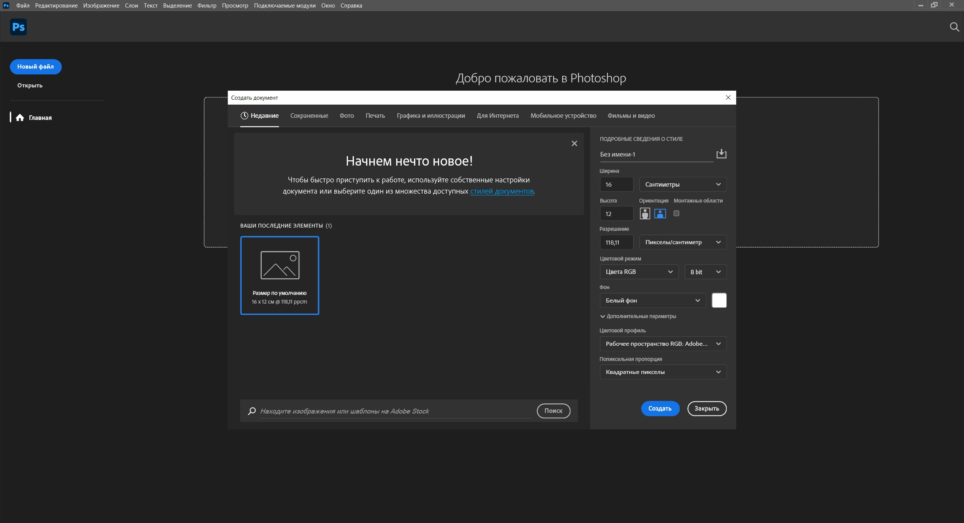Open the Фильтр menu
This screenshot has height=523, width=964.
[x=207, y=6]
